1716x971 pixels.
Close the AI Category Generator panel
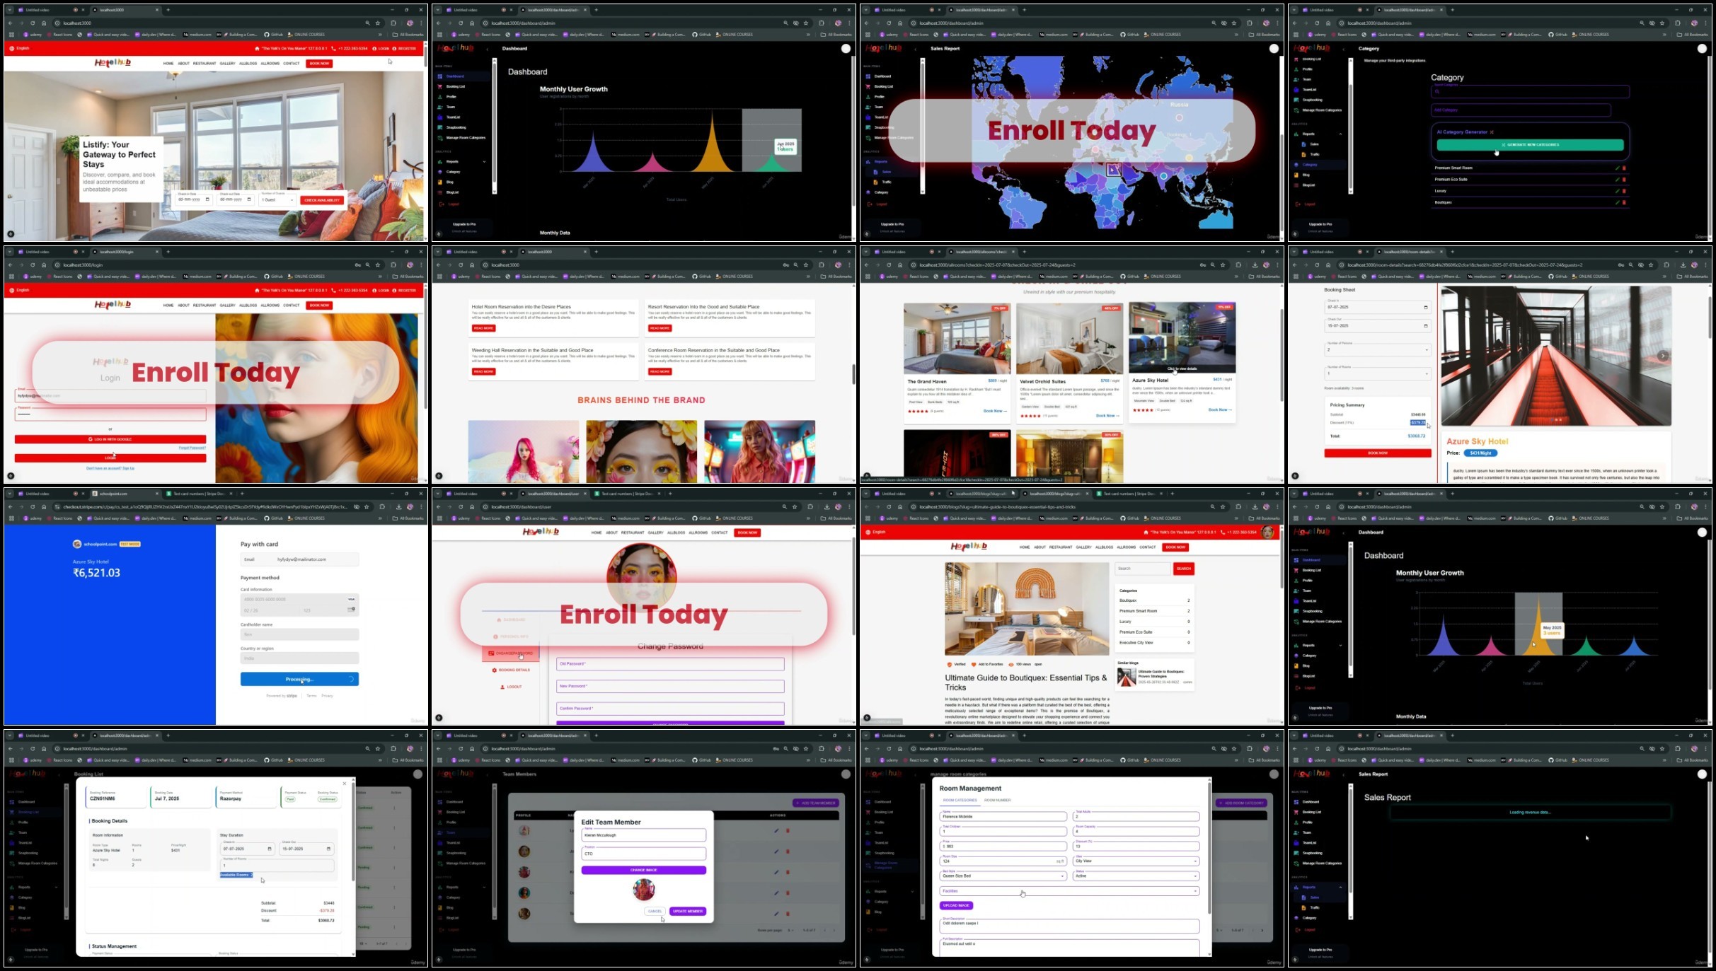coord(1492,132)
